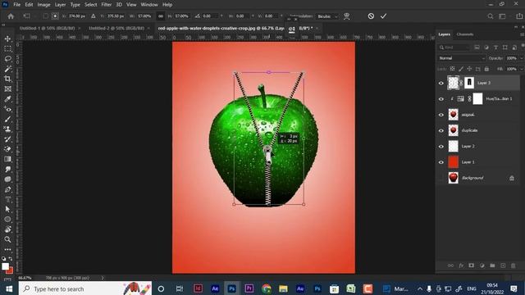525x295 pixels.
Task: Select the Hand tool
Action: point(7,229)
